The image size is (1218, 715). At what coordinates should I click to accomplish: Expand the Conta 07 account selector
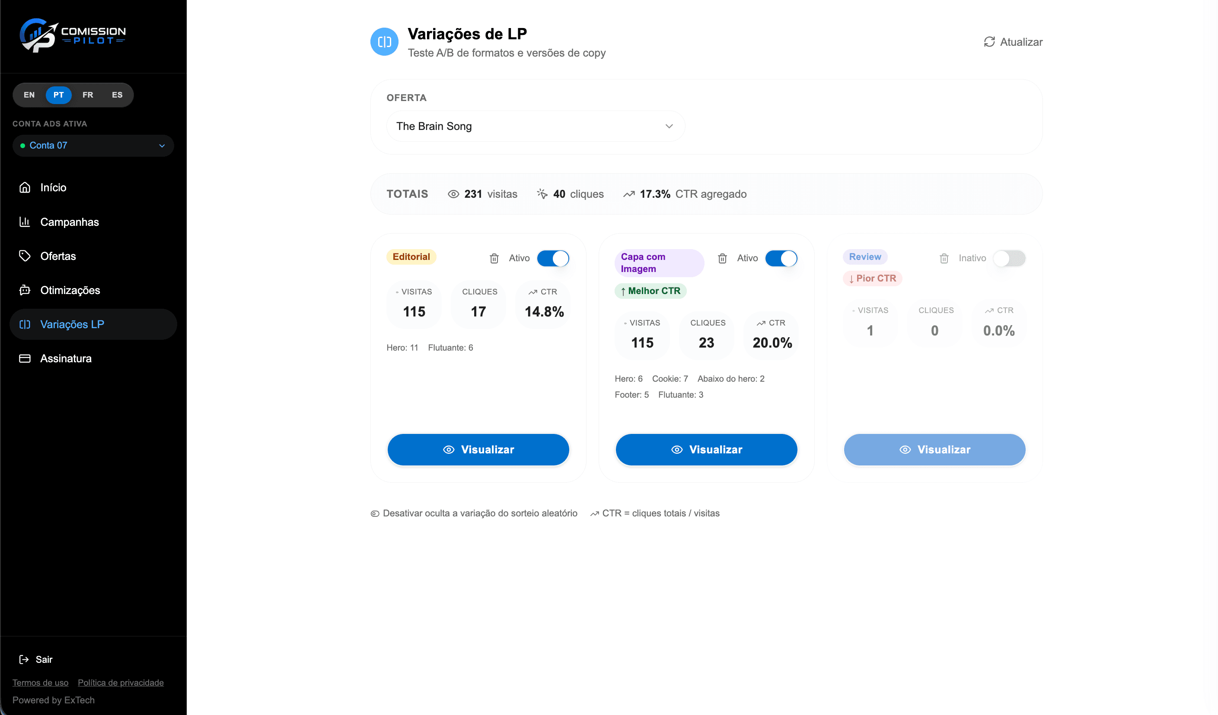point(93,146)
